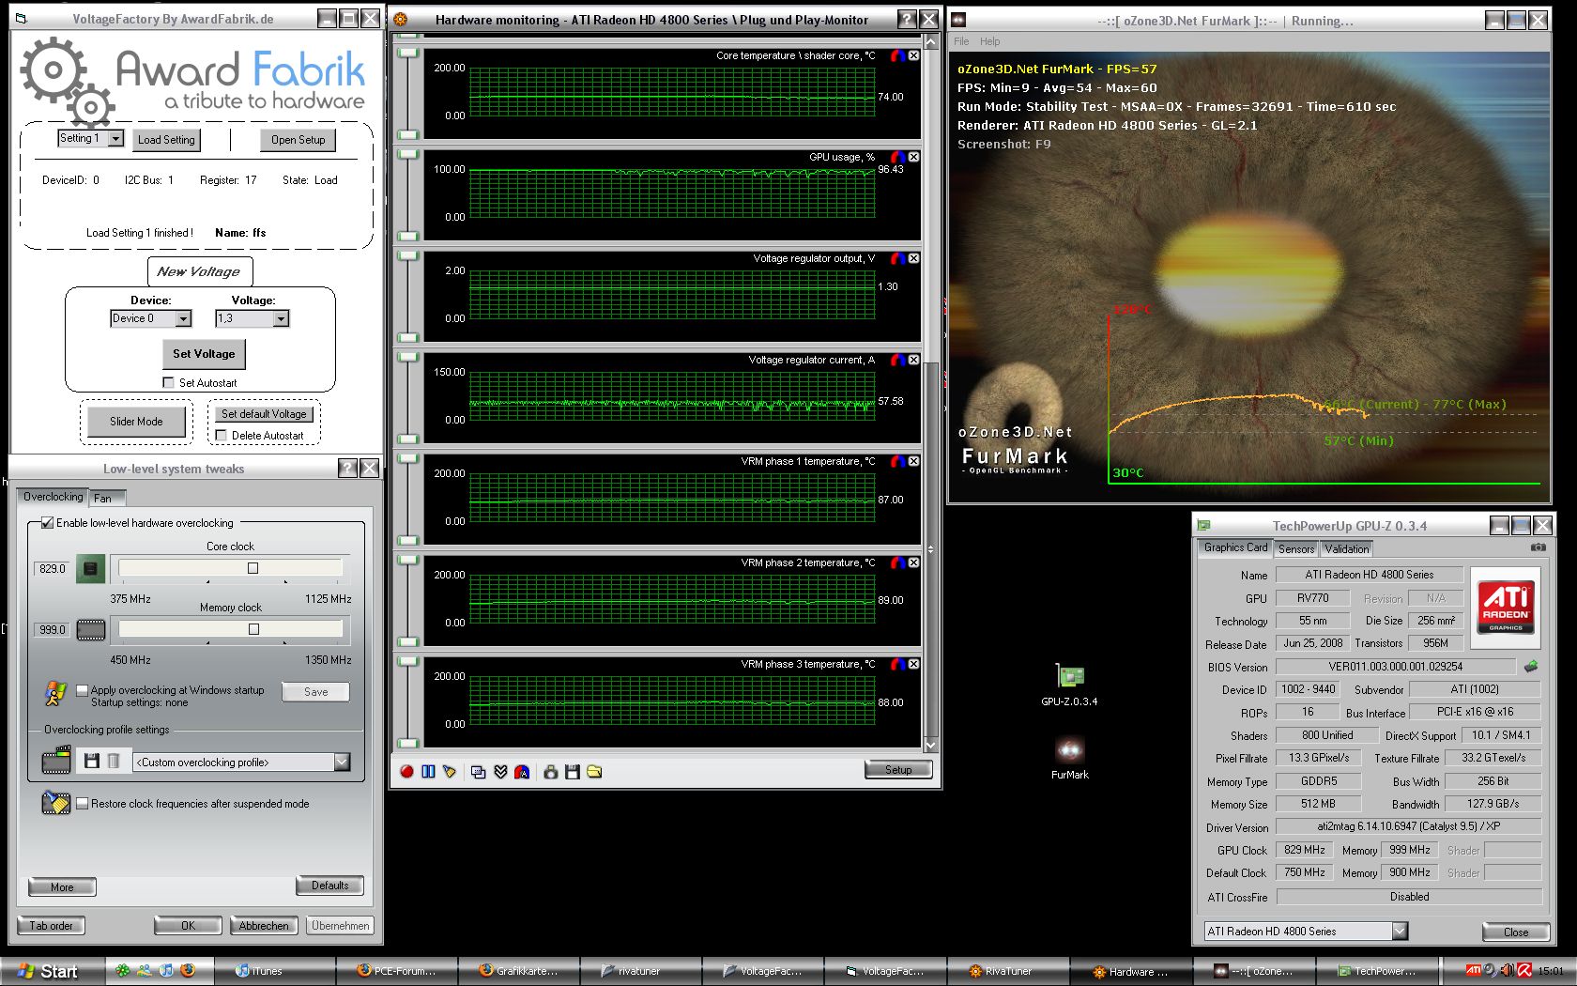Open the Fan tab in system tweaks
This screenshot has height=986, width=1577.
coord(103,499)
